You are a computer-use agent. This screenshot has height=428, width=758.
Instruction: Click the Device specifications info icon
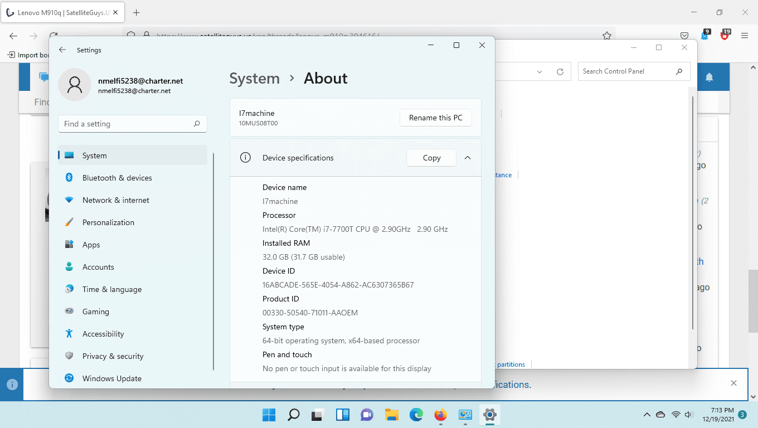(245, 158)
